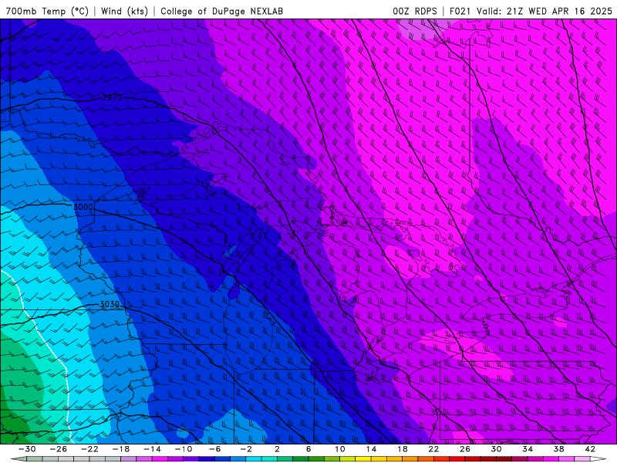Click the positive 30 colorbar scale label
The width and height of the screenshot is (617, 463).
[x=496, y=449]
